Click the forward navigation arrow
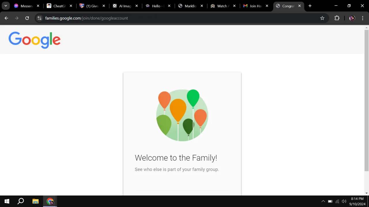369x207 pixels. (17, 18)
